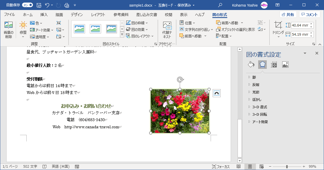Click Focus (フォーカス) mode in status bar
The image size is (324, 170).
click(221, 167)
